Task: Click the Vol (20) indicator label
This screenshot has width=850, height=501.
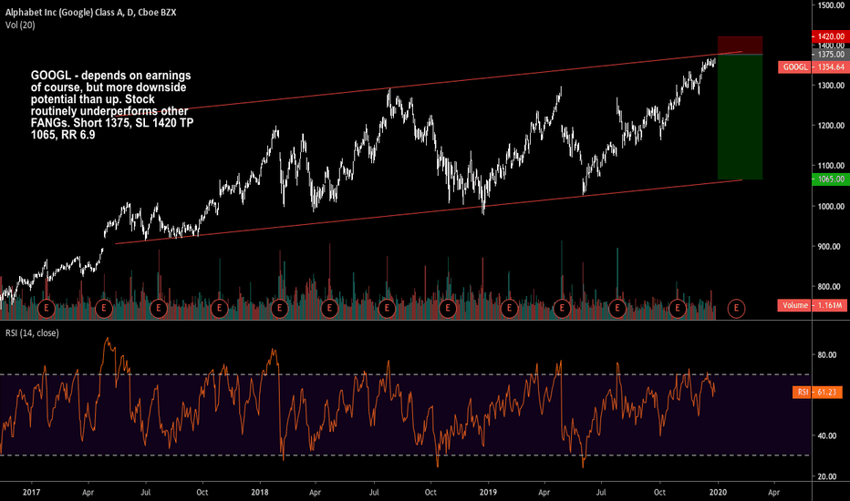Action: tap(20, 25)
